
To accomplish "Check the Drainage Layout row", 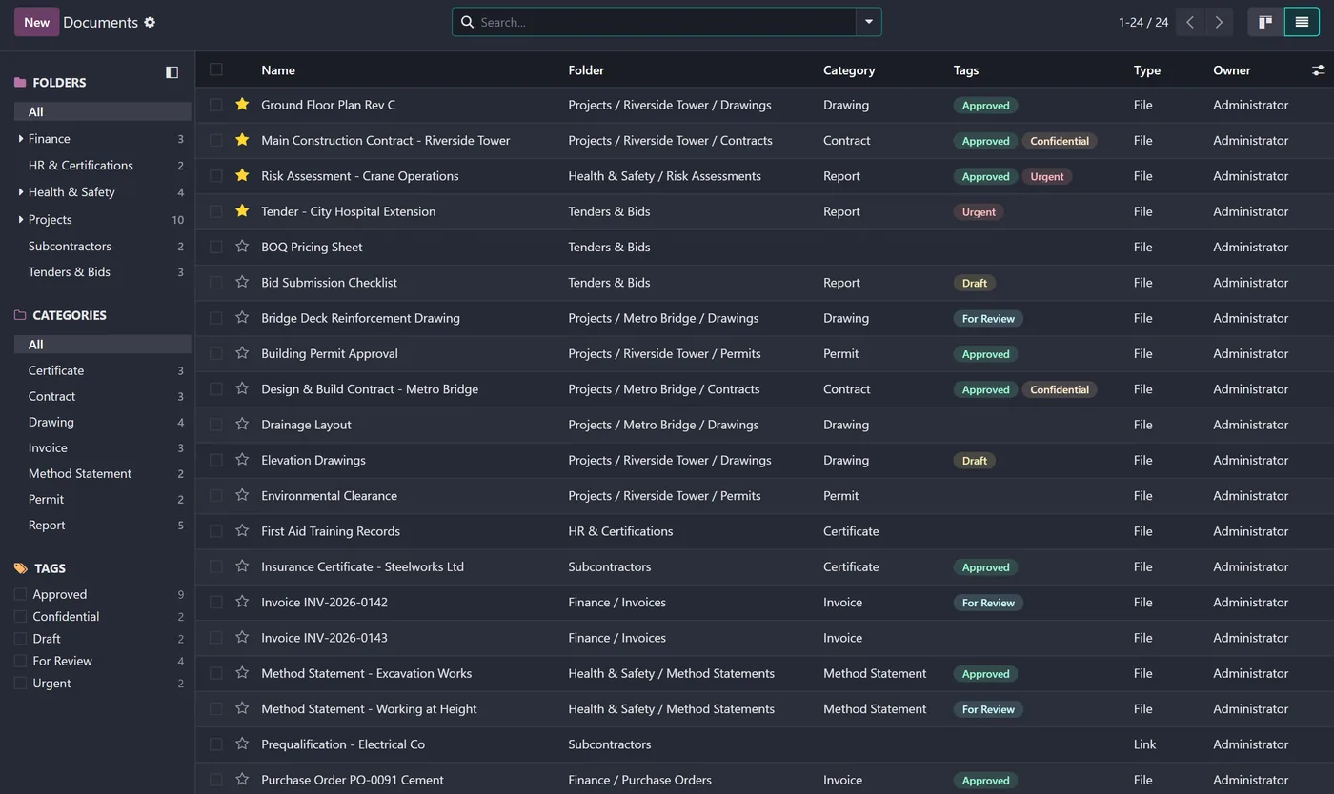I will pyautogui.click(x=216, y=425).
